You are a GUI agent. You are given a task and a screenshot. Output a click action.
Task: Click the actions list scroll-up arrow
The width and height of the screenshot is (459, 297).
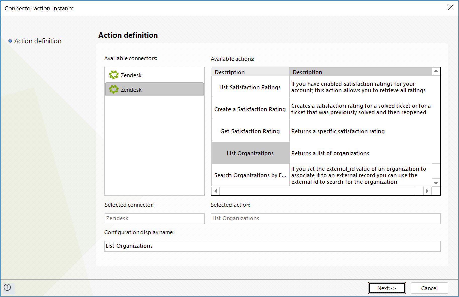pyautogui.click(x=436, y=71)
